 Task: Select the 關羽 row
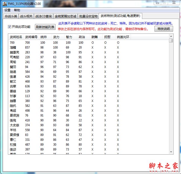pos(88,67)
